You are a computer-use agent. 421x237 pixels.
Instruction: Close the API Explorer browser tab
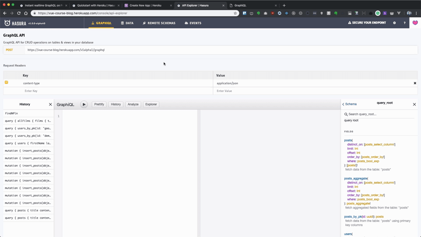point(223,5)
